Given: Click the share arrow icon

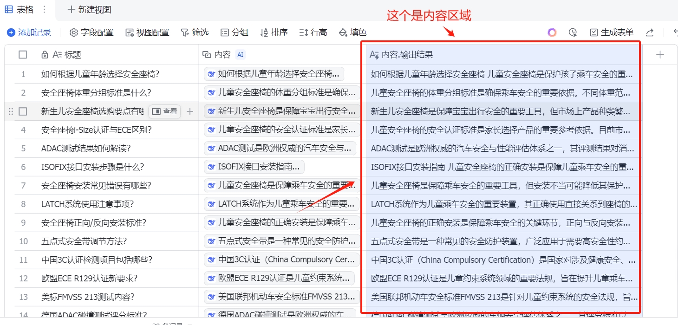Looking at the screenshot, I should (x=650, y=32).
